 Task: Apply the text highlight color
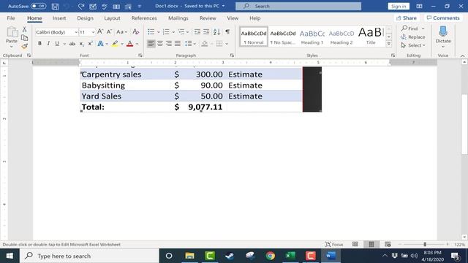(115, 44)
